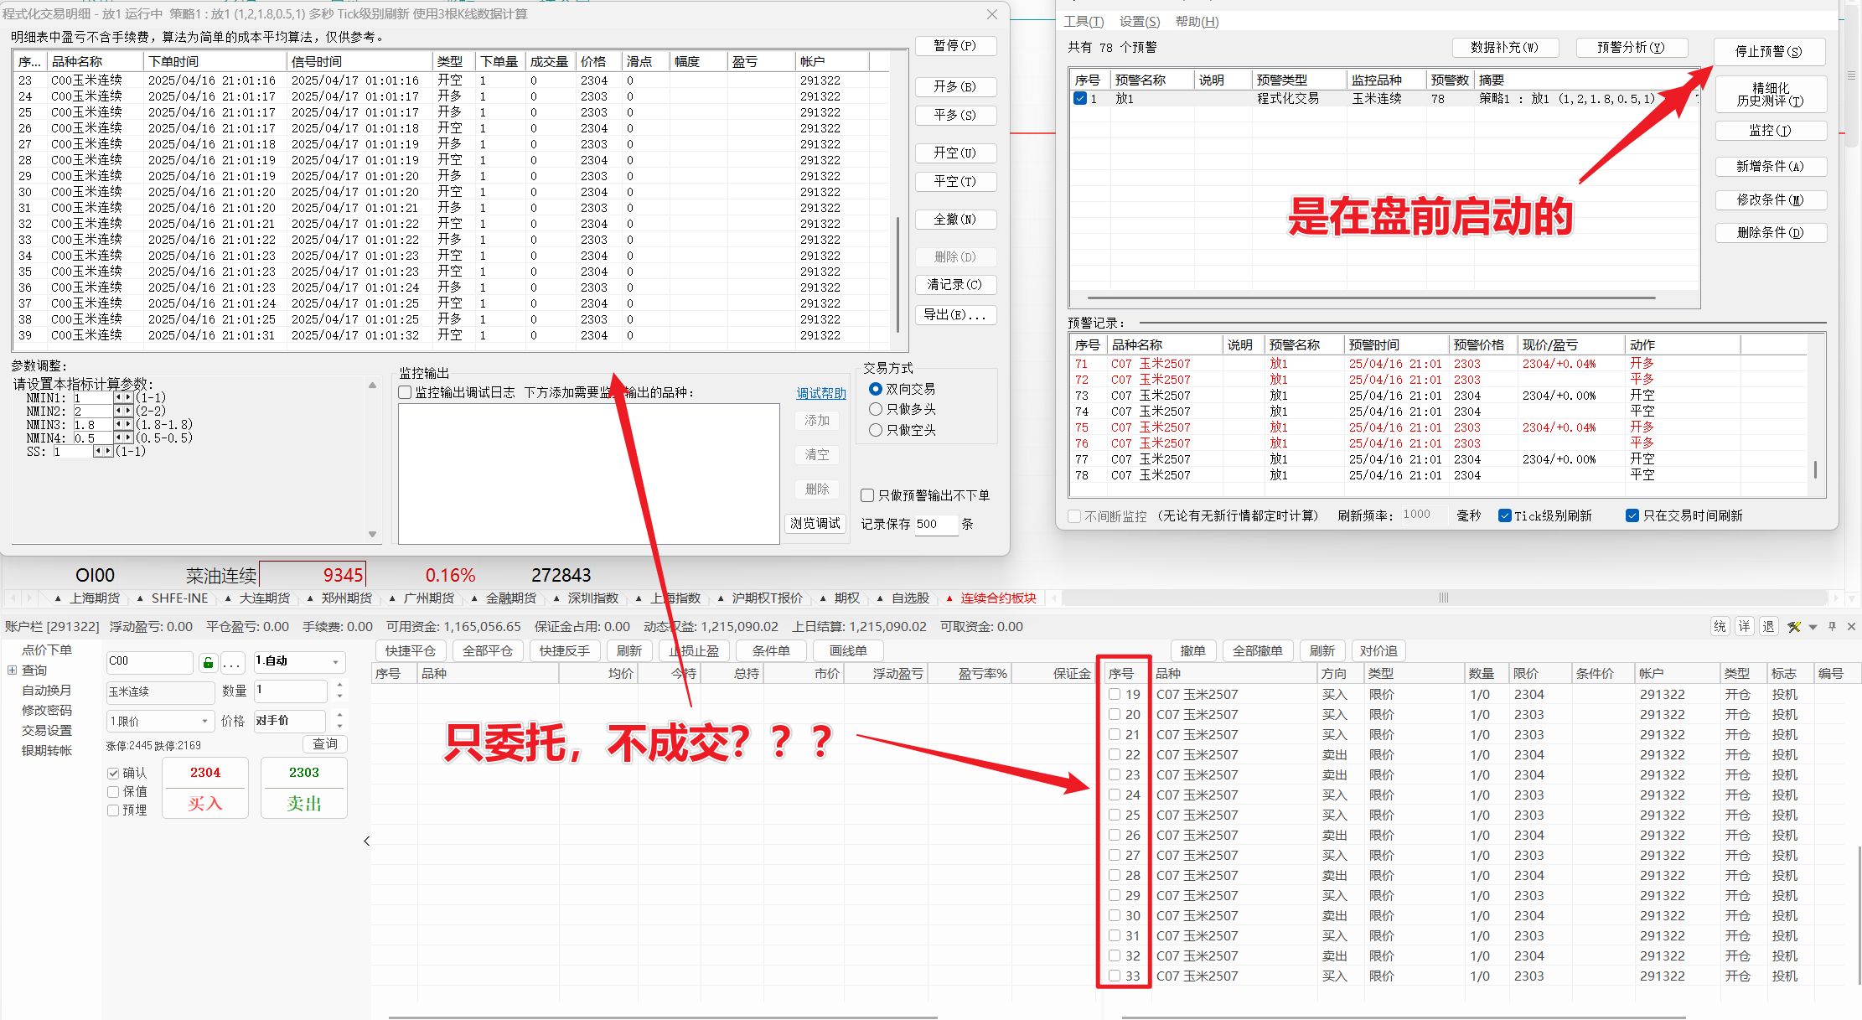Viewport: 1862px width, 1020px height.
Task: Switch to 自选股 tab
Action: 910,598
